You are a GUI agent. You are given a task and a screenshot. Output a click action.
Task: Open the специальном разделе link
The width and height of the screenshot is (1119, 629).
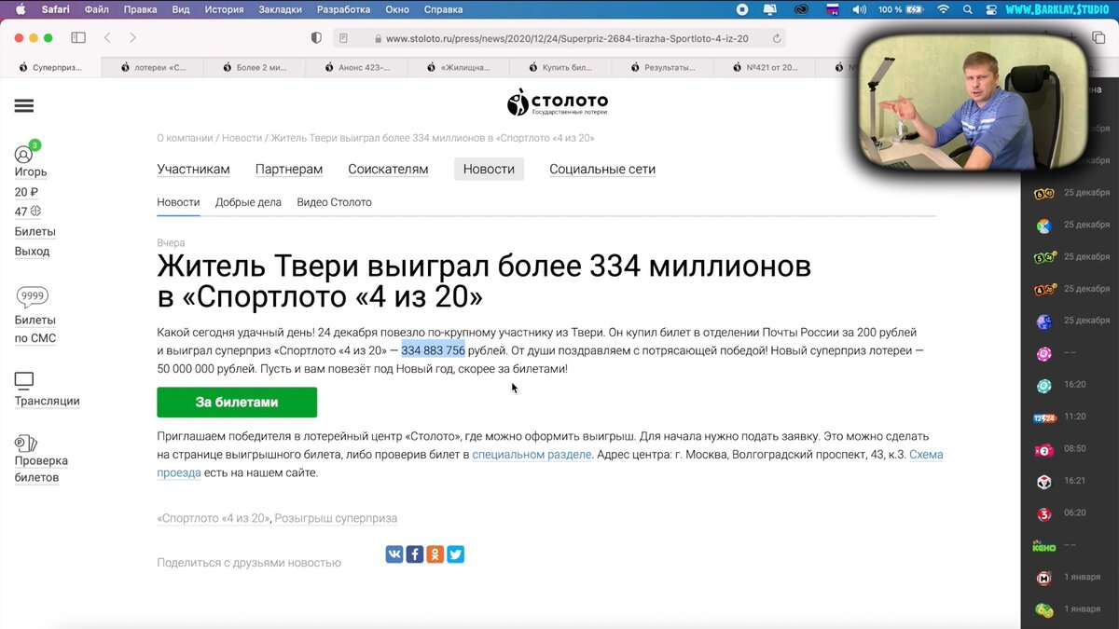(x=532, y=454)
